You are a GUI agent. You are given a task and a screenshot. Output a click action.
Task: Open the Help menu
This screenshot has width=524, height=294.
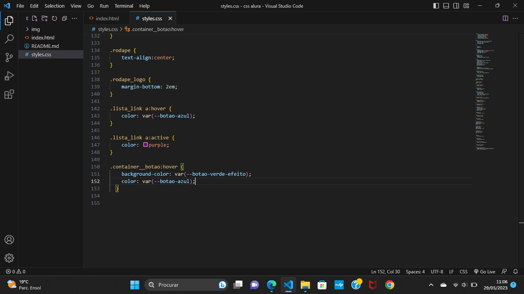(x=145, y=6)
